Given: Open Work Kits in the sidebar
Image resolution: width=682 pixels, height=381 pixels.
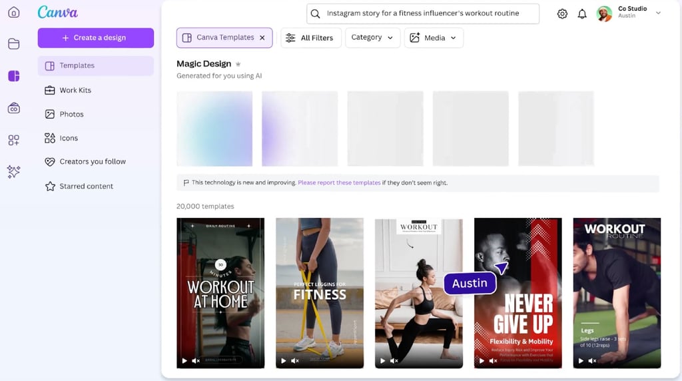Looking at the screenshot, I should pyautogui.click(x=75, y=90).
